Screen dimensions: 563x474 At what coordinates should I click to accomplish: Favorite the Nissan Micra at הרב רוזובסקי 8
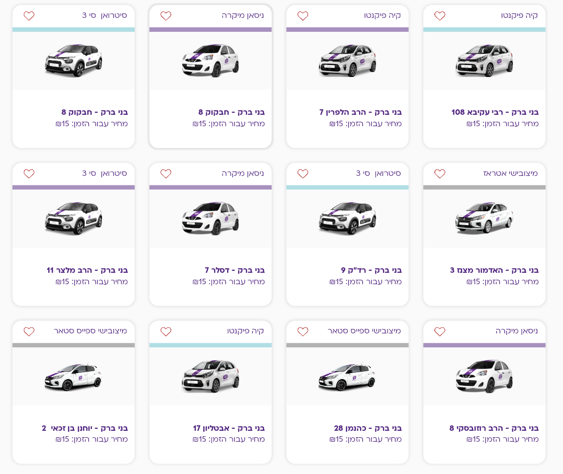click(x=440, y=331)
